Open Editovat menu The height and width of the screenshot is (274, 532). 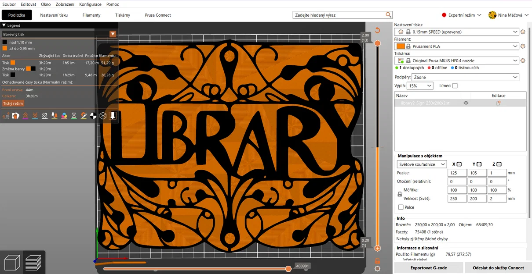pyautogui.click(x=28, y=4)
